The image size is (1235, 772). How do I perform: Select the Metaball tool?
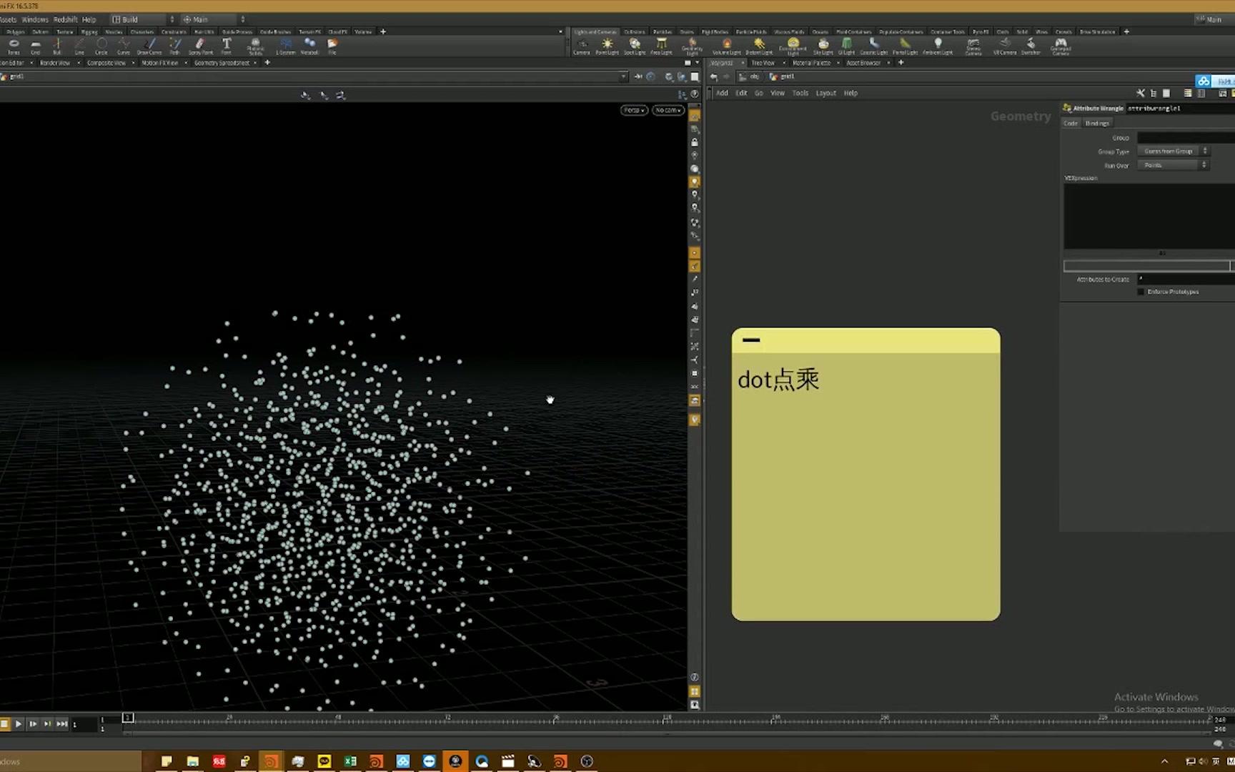pos(310,46)
